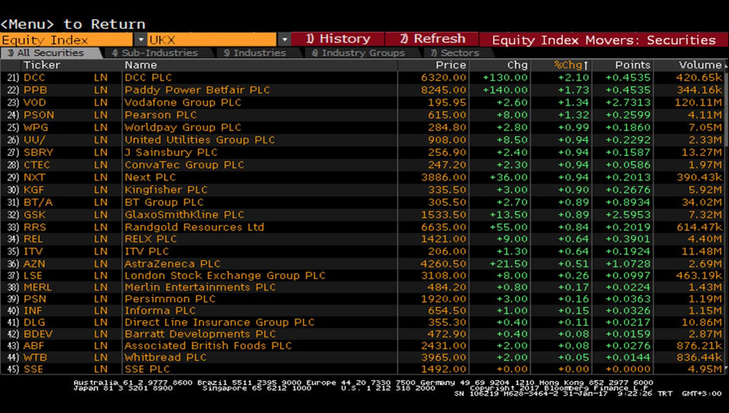Click the Equity Index input field
729x413 pixels.
point(67,39)
